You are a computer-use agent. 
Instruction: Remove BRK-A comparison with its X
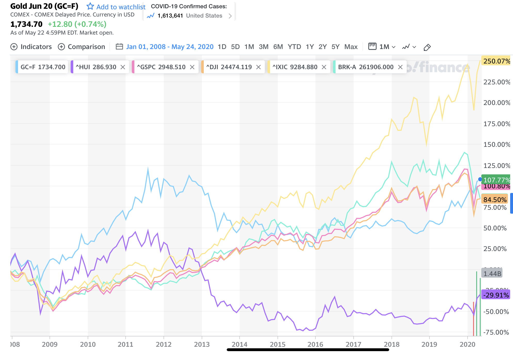pos(400,67)
